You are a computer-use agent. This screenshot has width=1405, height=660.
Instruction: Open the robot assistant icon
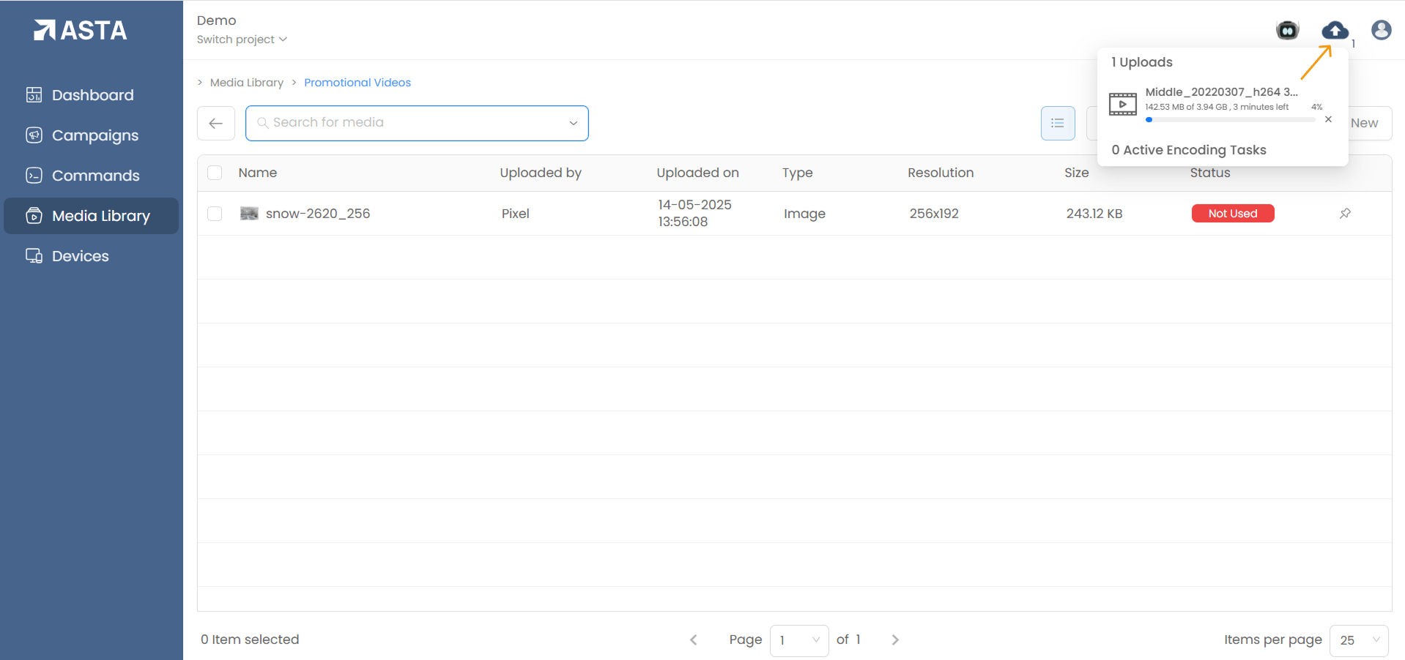(1287, 30)
